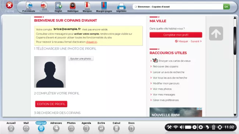Click the Wi-Fi status icon
This screenshot has width=239, height=134.
coord(176,127)
